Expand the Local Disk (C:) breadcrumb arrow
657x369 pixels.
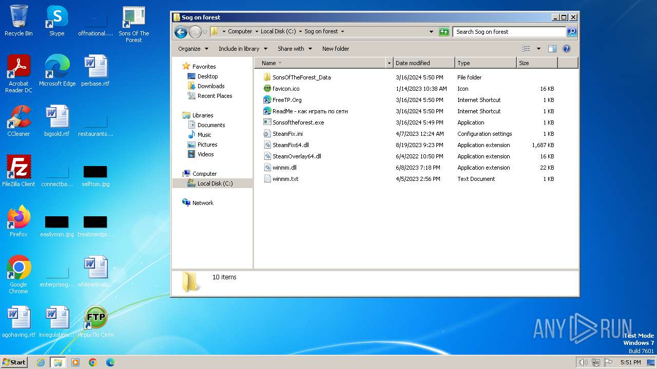click(x=300, y=32)
